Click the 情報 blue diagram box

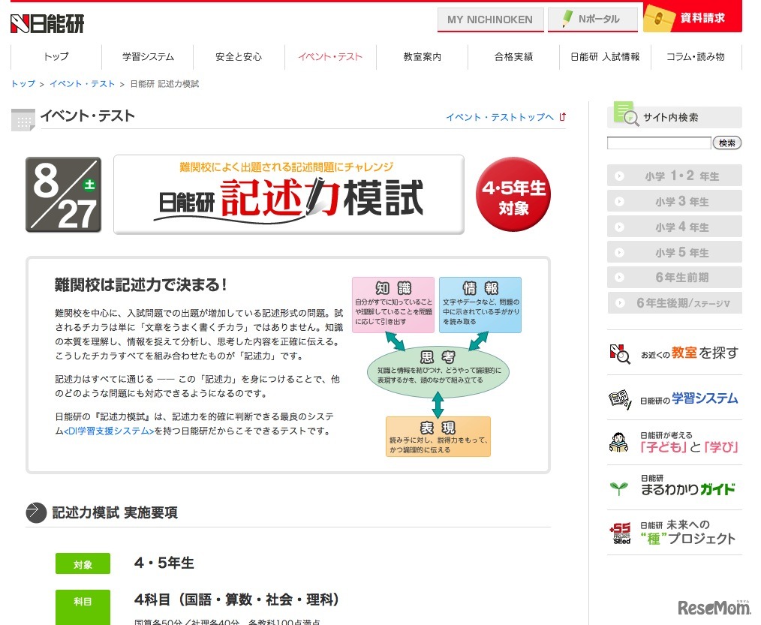click(x=480, y=305)
